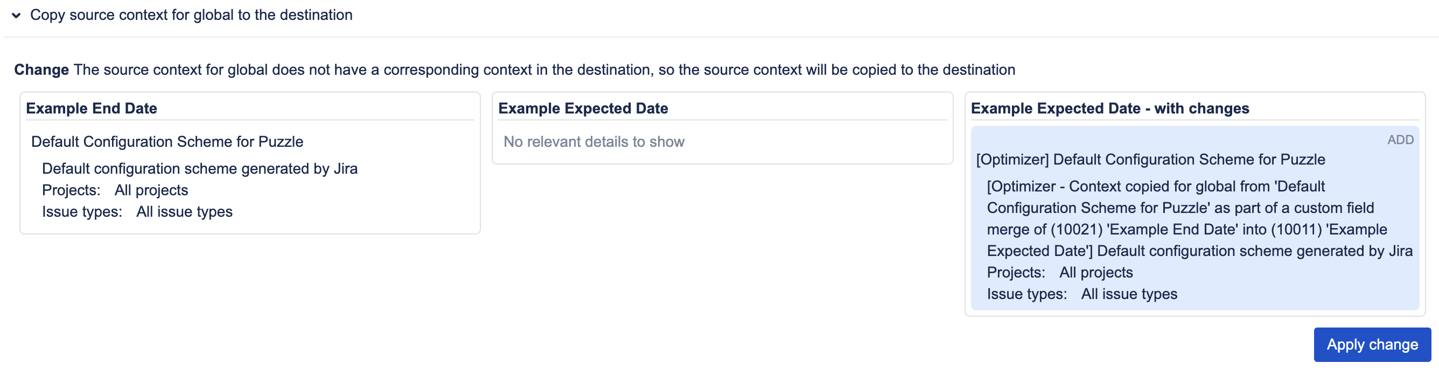Click "Example Expected Date - with changes" heading
The image size is (1439, 370).
[x=1109, y=108]
